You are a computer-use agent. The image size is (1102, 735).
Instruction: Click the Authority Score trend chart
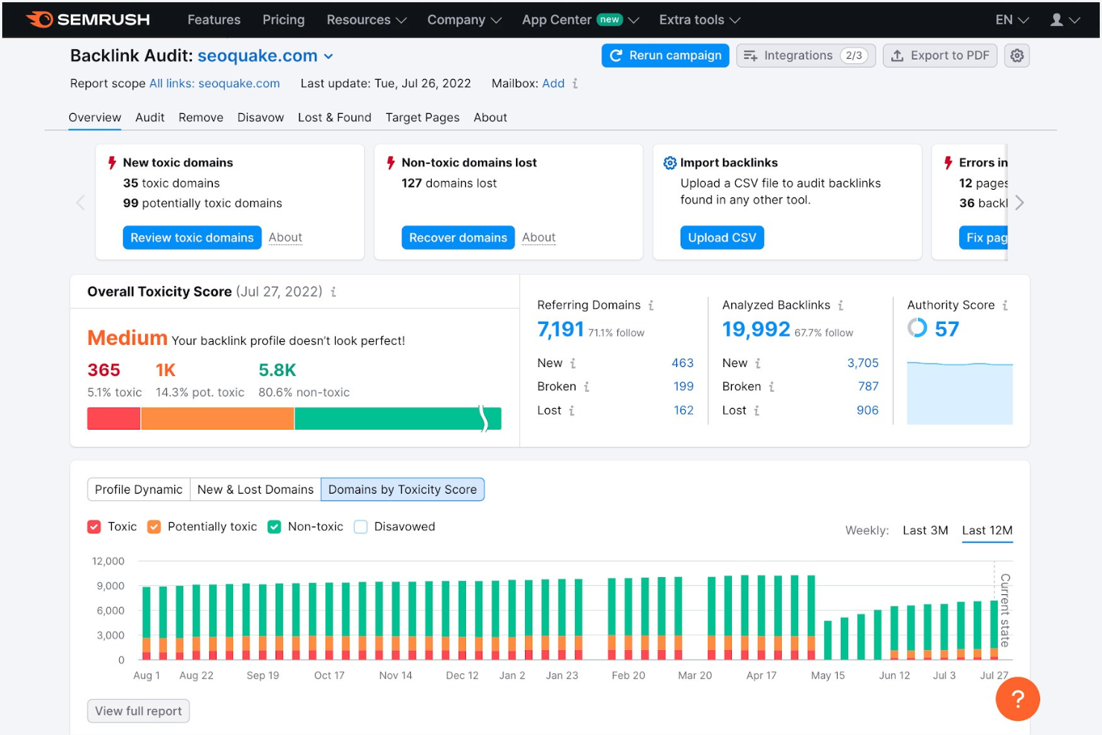click(960, 392)
